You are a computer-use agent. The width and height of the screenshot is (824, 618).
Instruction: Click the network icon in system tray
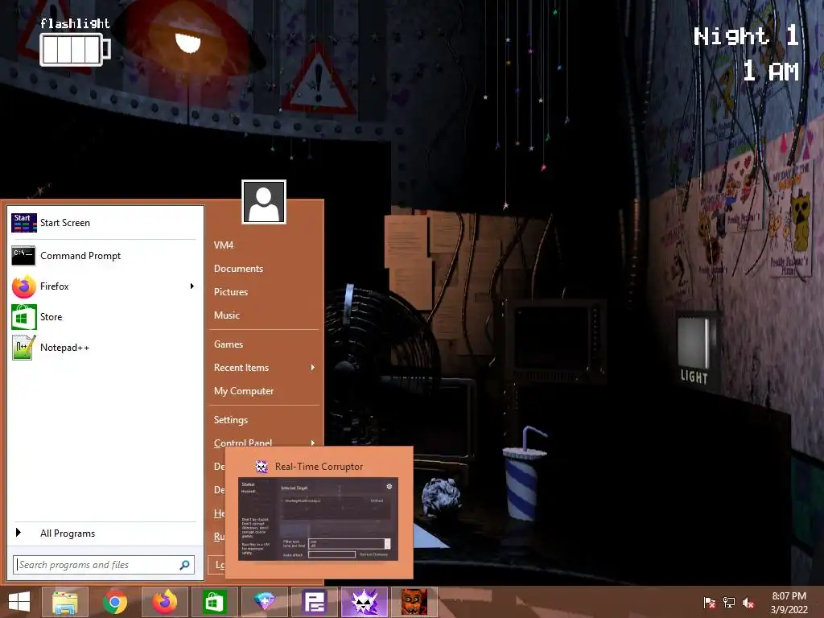tap(729, 603)
